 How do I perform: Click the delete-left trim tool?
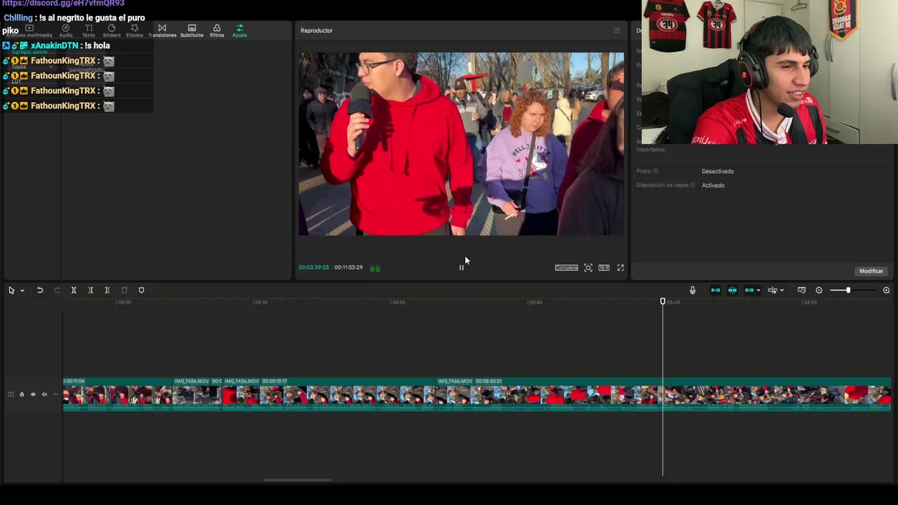click(x=91, y=290)
